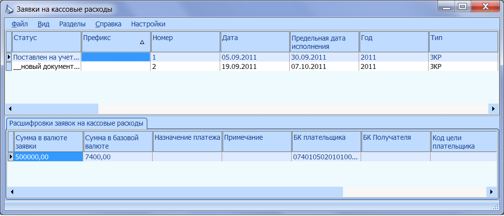Click the sort triangle in Префикс header
Screen dimensions: 504x216
coord(142,42)
